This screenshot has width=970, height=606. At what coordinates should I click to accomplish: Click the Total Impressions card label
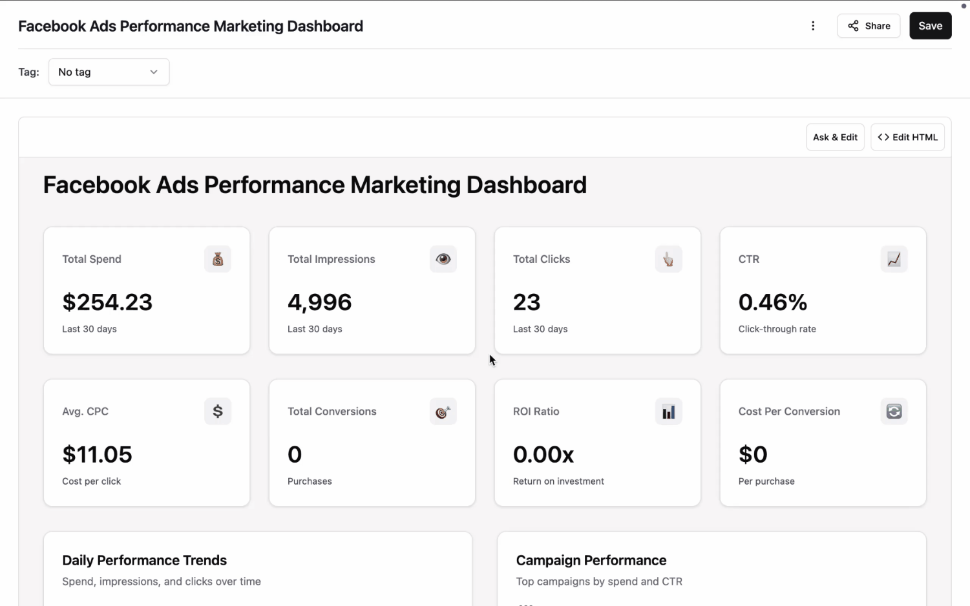(331, 259)
